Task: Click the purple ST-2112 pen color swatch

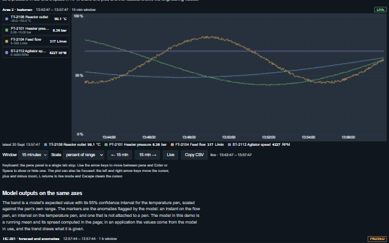Action: [x=7, y=53]
